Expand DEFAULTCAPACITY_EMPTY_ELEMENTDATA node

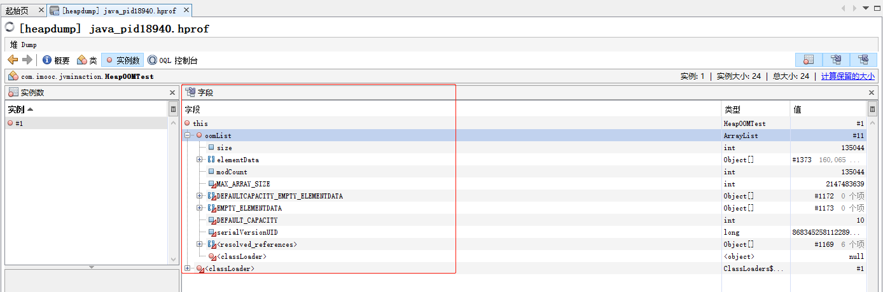(x=200, y=196)
